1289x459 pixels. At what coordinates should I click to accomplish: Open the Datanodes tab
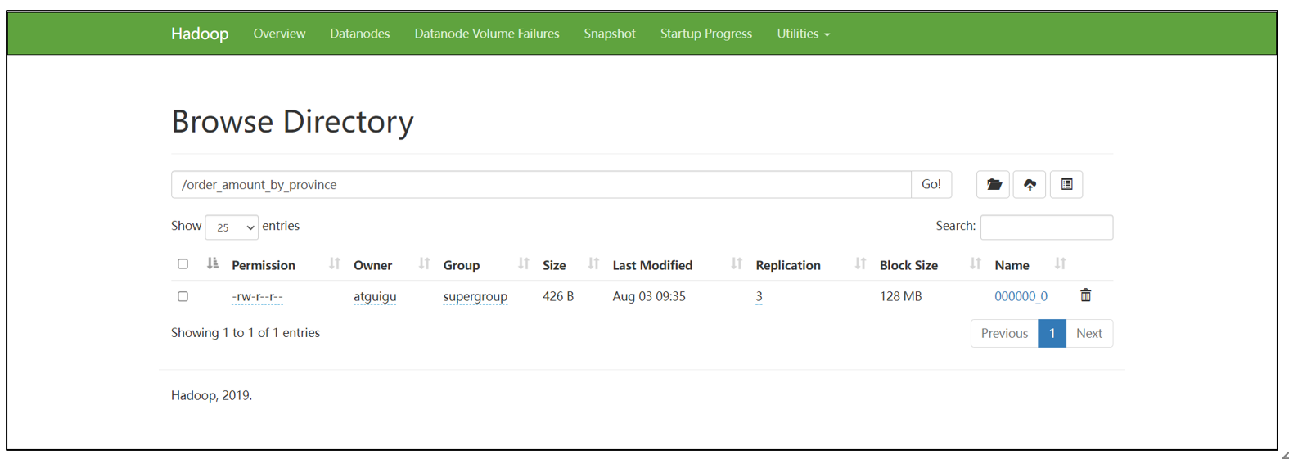click(359, 34)
